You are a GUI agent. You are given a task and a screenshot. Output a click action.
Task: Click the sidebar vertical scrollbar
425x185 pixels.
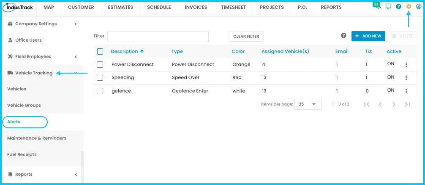82,159
